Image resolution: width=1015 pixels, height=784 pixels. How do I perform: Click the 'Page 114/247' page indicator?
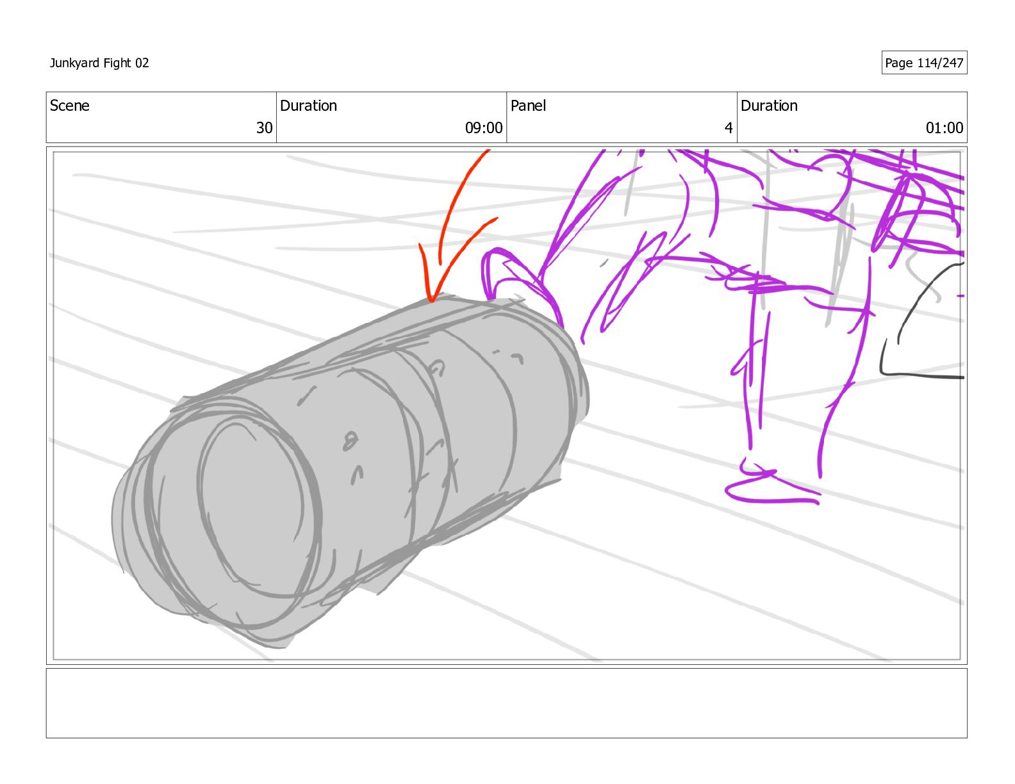[924, 63]
